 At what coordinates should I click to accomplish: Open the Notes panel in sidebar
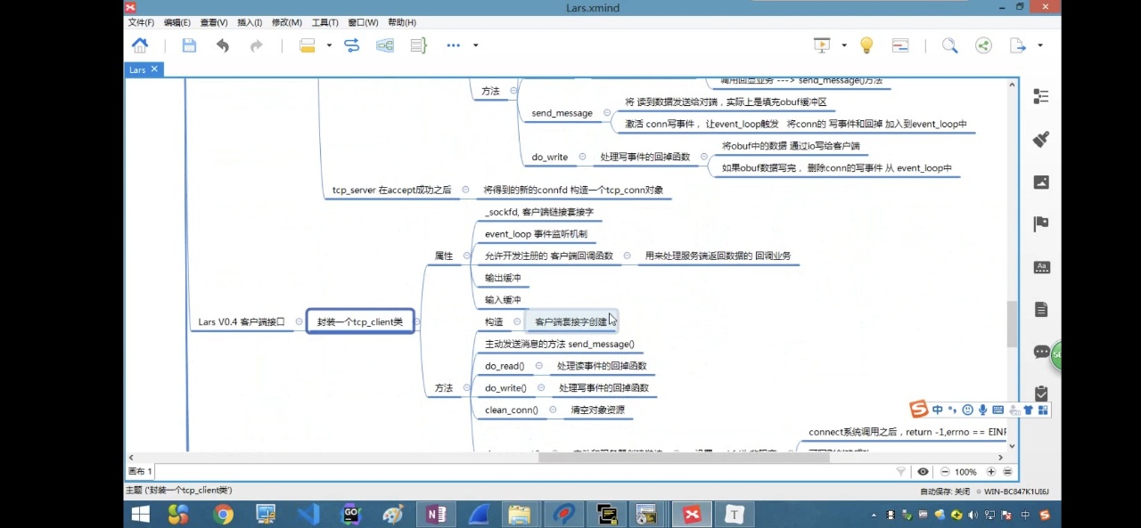1041,309
